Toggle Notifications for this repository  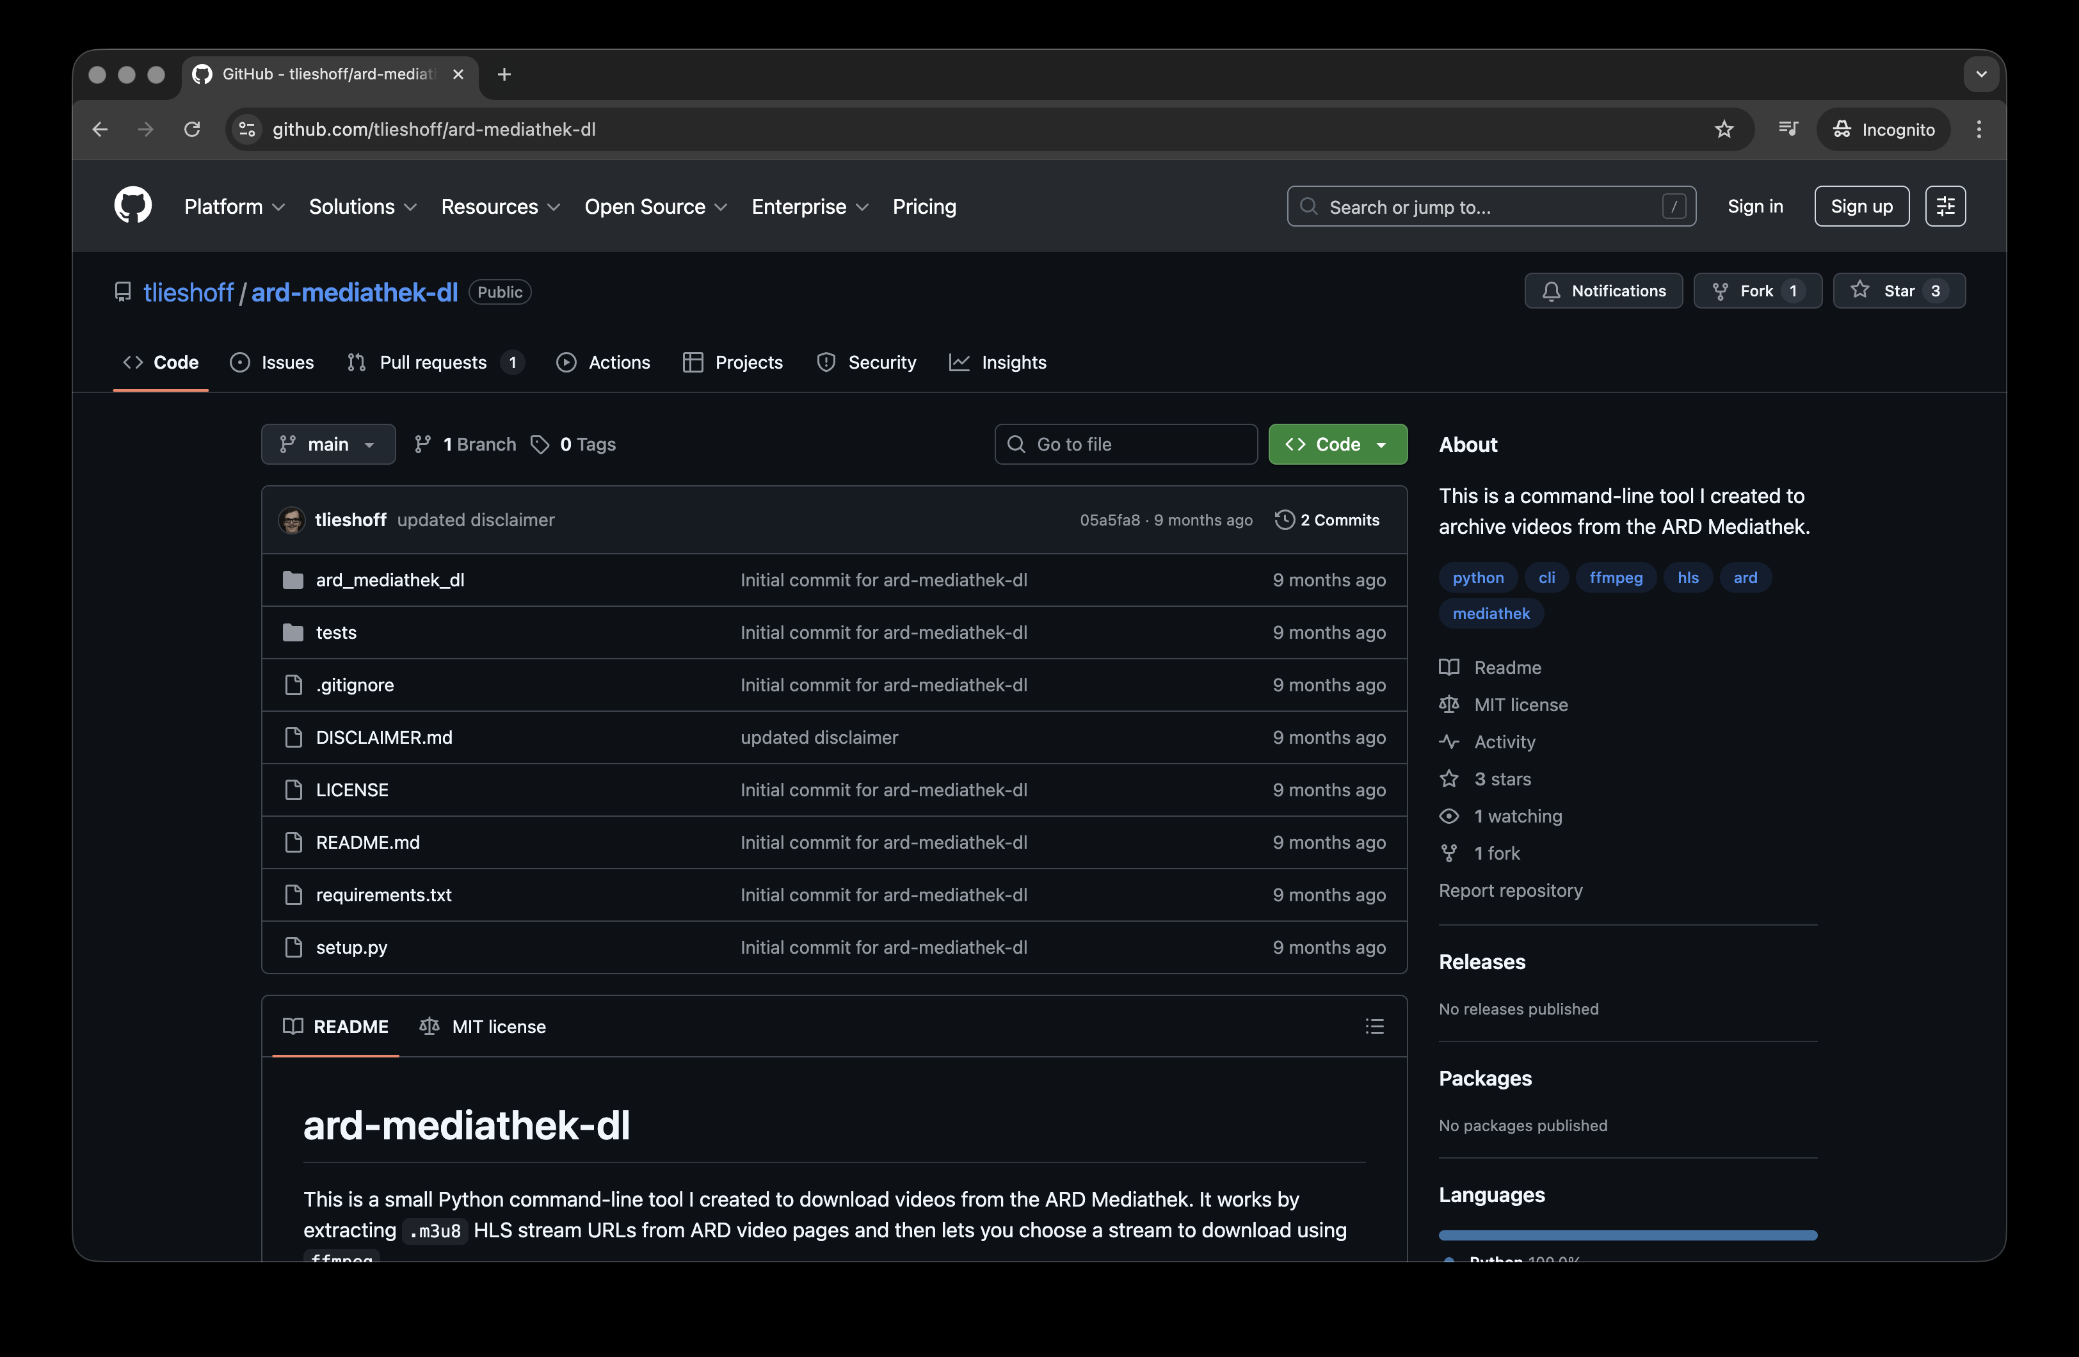pos(1603,290)
